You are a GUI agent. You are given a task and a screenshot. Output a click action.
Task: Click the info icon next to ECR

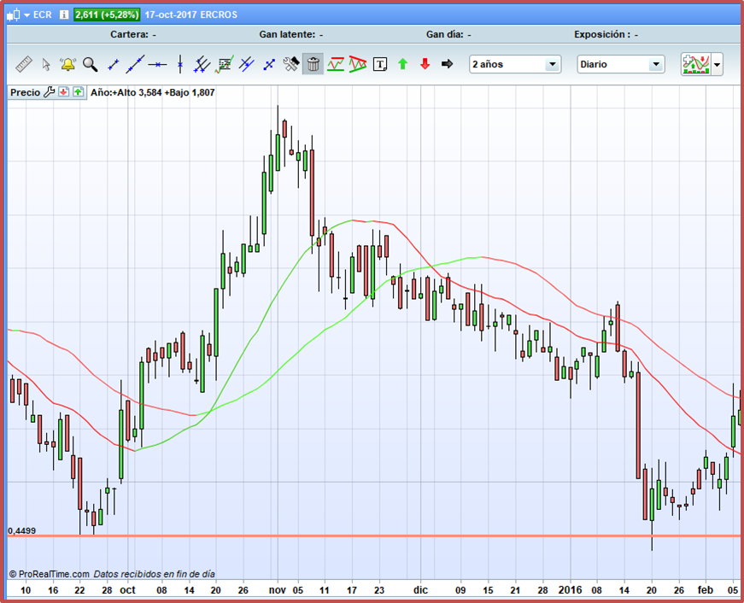pos(64,15)
